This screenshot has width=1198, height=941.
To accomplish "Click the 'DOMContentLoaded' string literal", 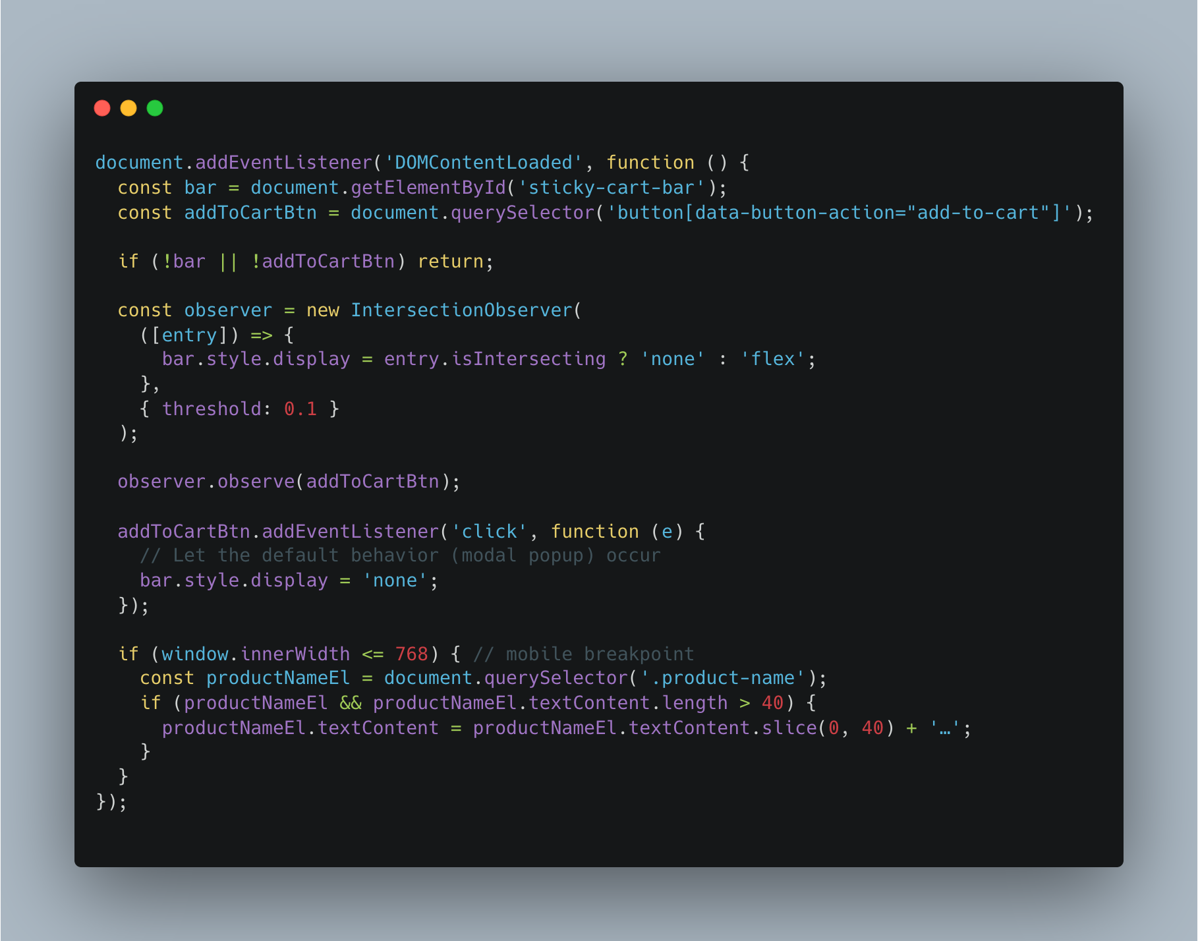I will click(x=484, y=163).
